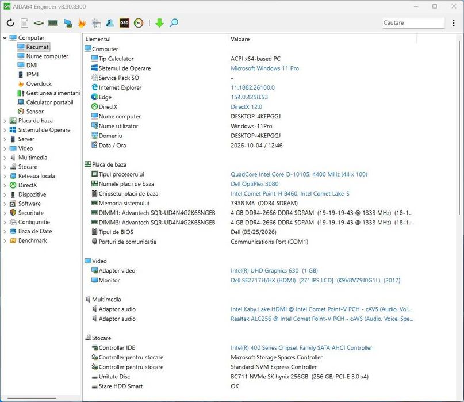The height and width of the screenshot is (402, 464).
Task: Click inside the Cautare search field
Action: click(x=413, y=23)
